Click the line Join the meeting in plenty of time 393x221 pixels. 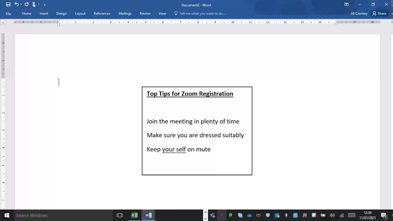pyautogui.click(x=193, y=121)
